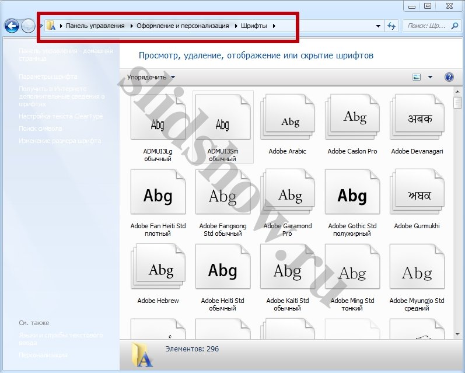Select Adobe Heiti Std обычный icon

click(x=223, y=267)
